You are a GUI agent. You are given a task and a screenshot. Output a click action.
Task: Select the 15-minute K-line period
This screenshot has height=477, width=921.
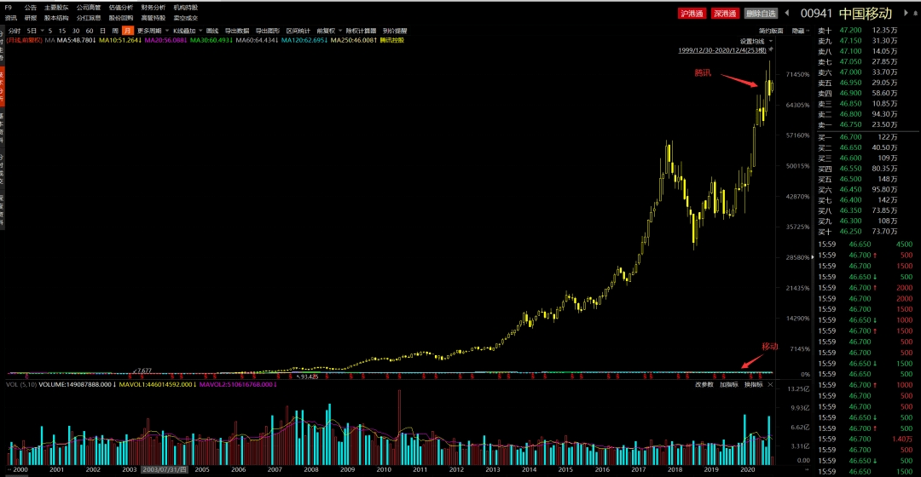pyautogui.click(x=62, y=31)
